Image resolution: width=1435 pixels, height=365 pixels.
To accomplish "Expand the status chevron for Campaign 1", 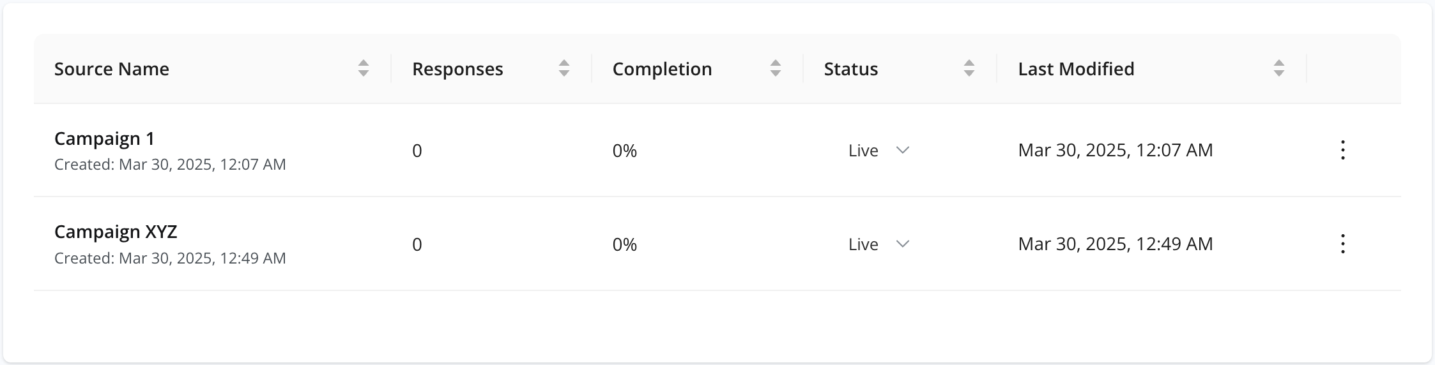I will click(x=903, y=150).
